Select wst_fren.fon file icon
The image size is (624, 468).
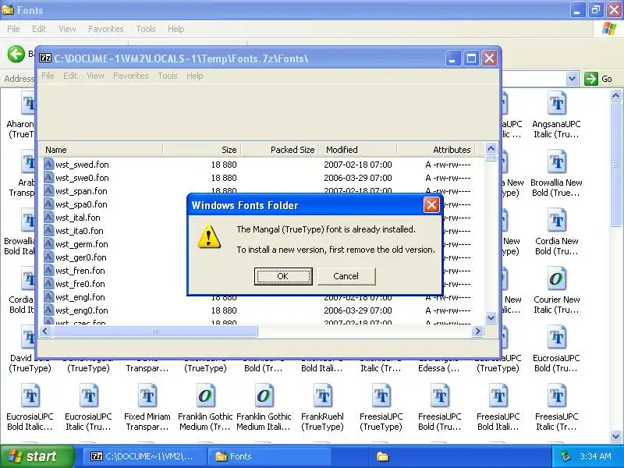(x=48, y=270)
